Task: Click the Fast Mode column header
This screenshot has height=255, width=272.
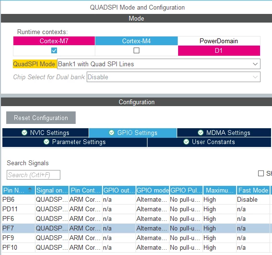Action: [253, 190]
